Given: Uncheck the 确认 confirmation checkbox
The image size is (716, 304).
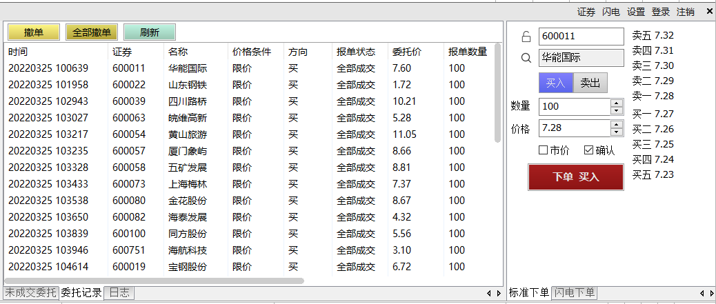Looking at the screenshot, I should click(588, 150).
